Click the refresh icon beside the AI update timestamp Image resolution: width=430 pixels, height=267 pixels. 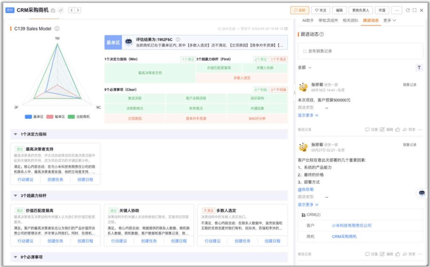tap(287, 29)
